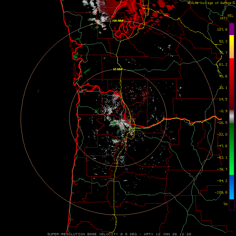Viewport: 236px width, 236px height.
Task: Click the -78.7 velocity scale value
Action: point(222,169)
